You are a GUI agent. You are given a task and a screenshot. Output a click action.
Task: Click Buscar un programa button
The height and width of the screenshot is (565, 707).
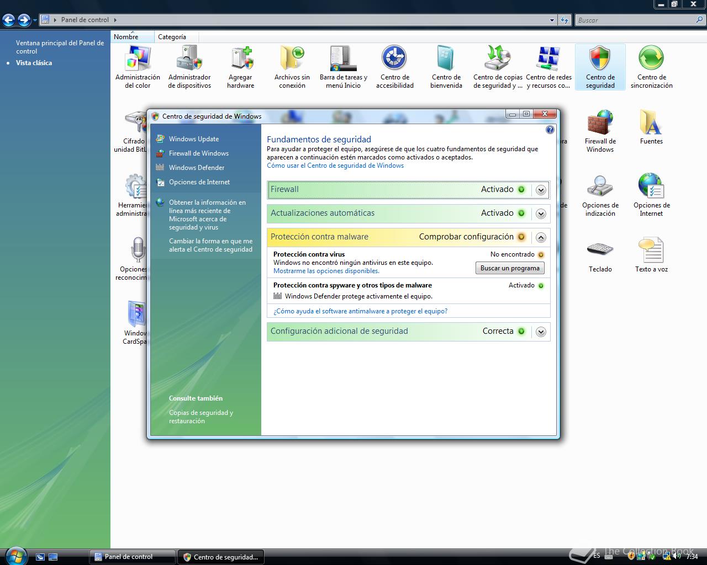[510, 268]
